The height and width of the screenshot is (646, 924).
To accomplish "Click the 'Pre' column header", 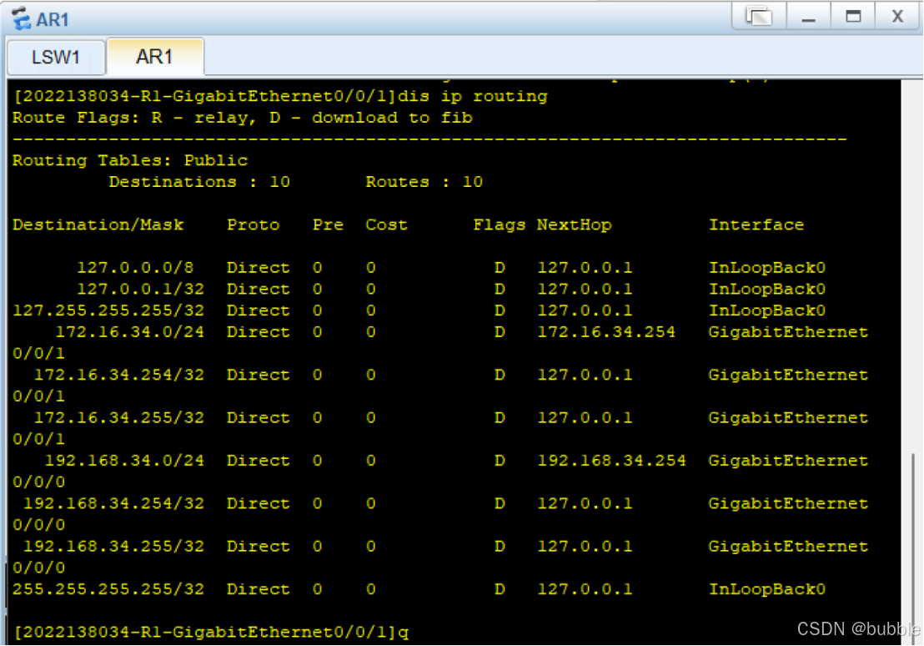I will click(329, 225).
